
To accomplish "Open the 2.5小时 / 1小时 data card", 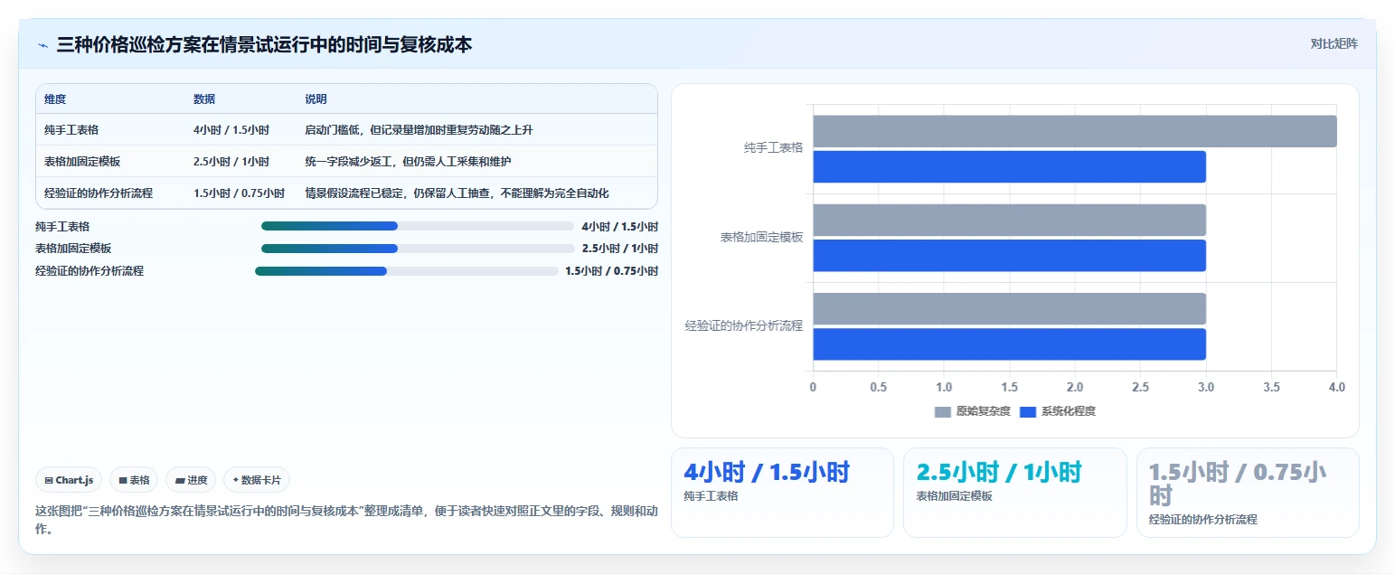I will pyautogui.click(x=1014, y=493).
